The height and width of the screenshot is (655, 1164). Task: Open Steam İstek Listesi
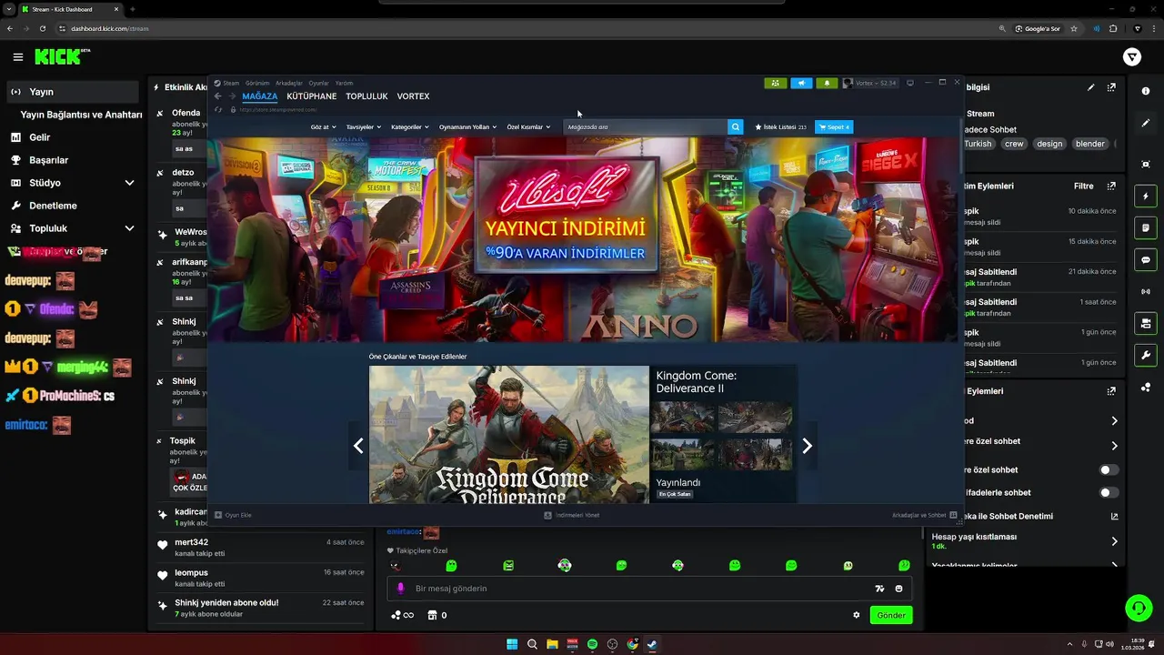(x=780, y=127)
